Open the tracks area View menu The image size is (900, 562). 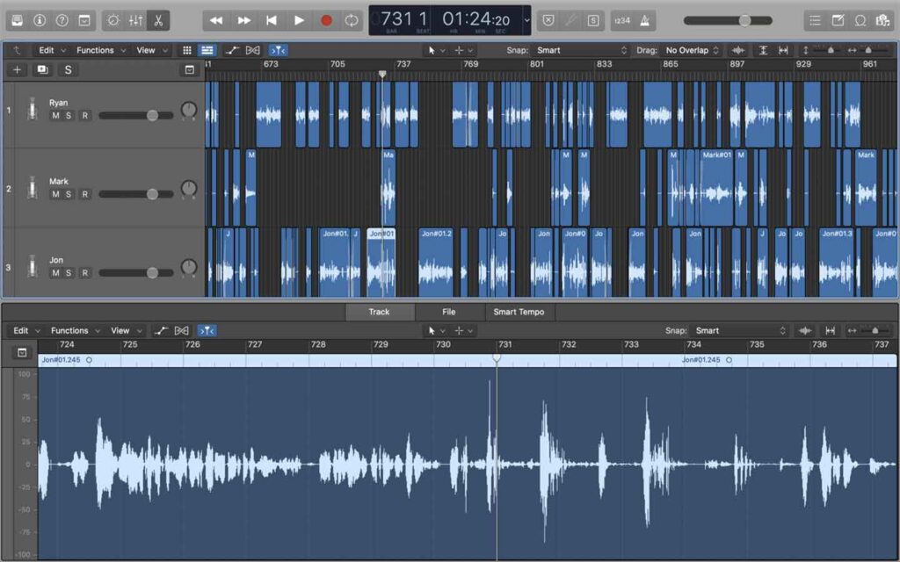[x=151, y=50]
